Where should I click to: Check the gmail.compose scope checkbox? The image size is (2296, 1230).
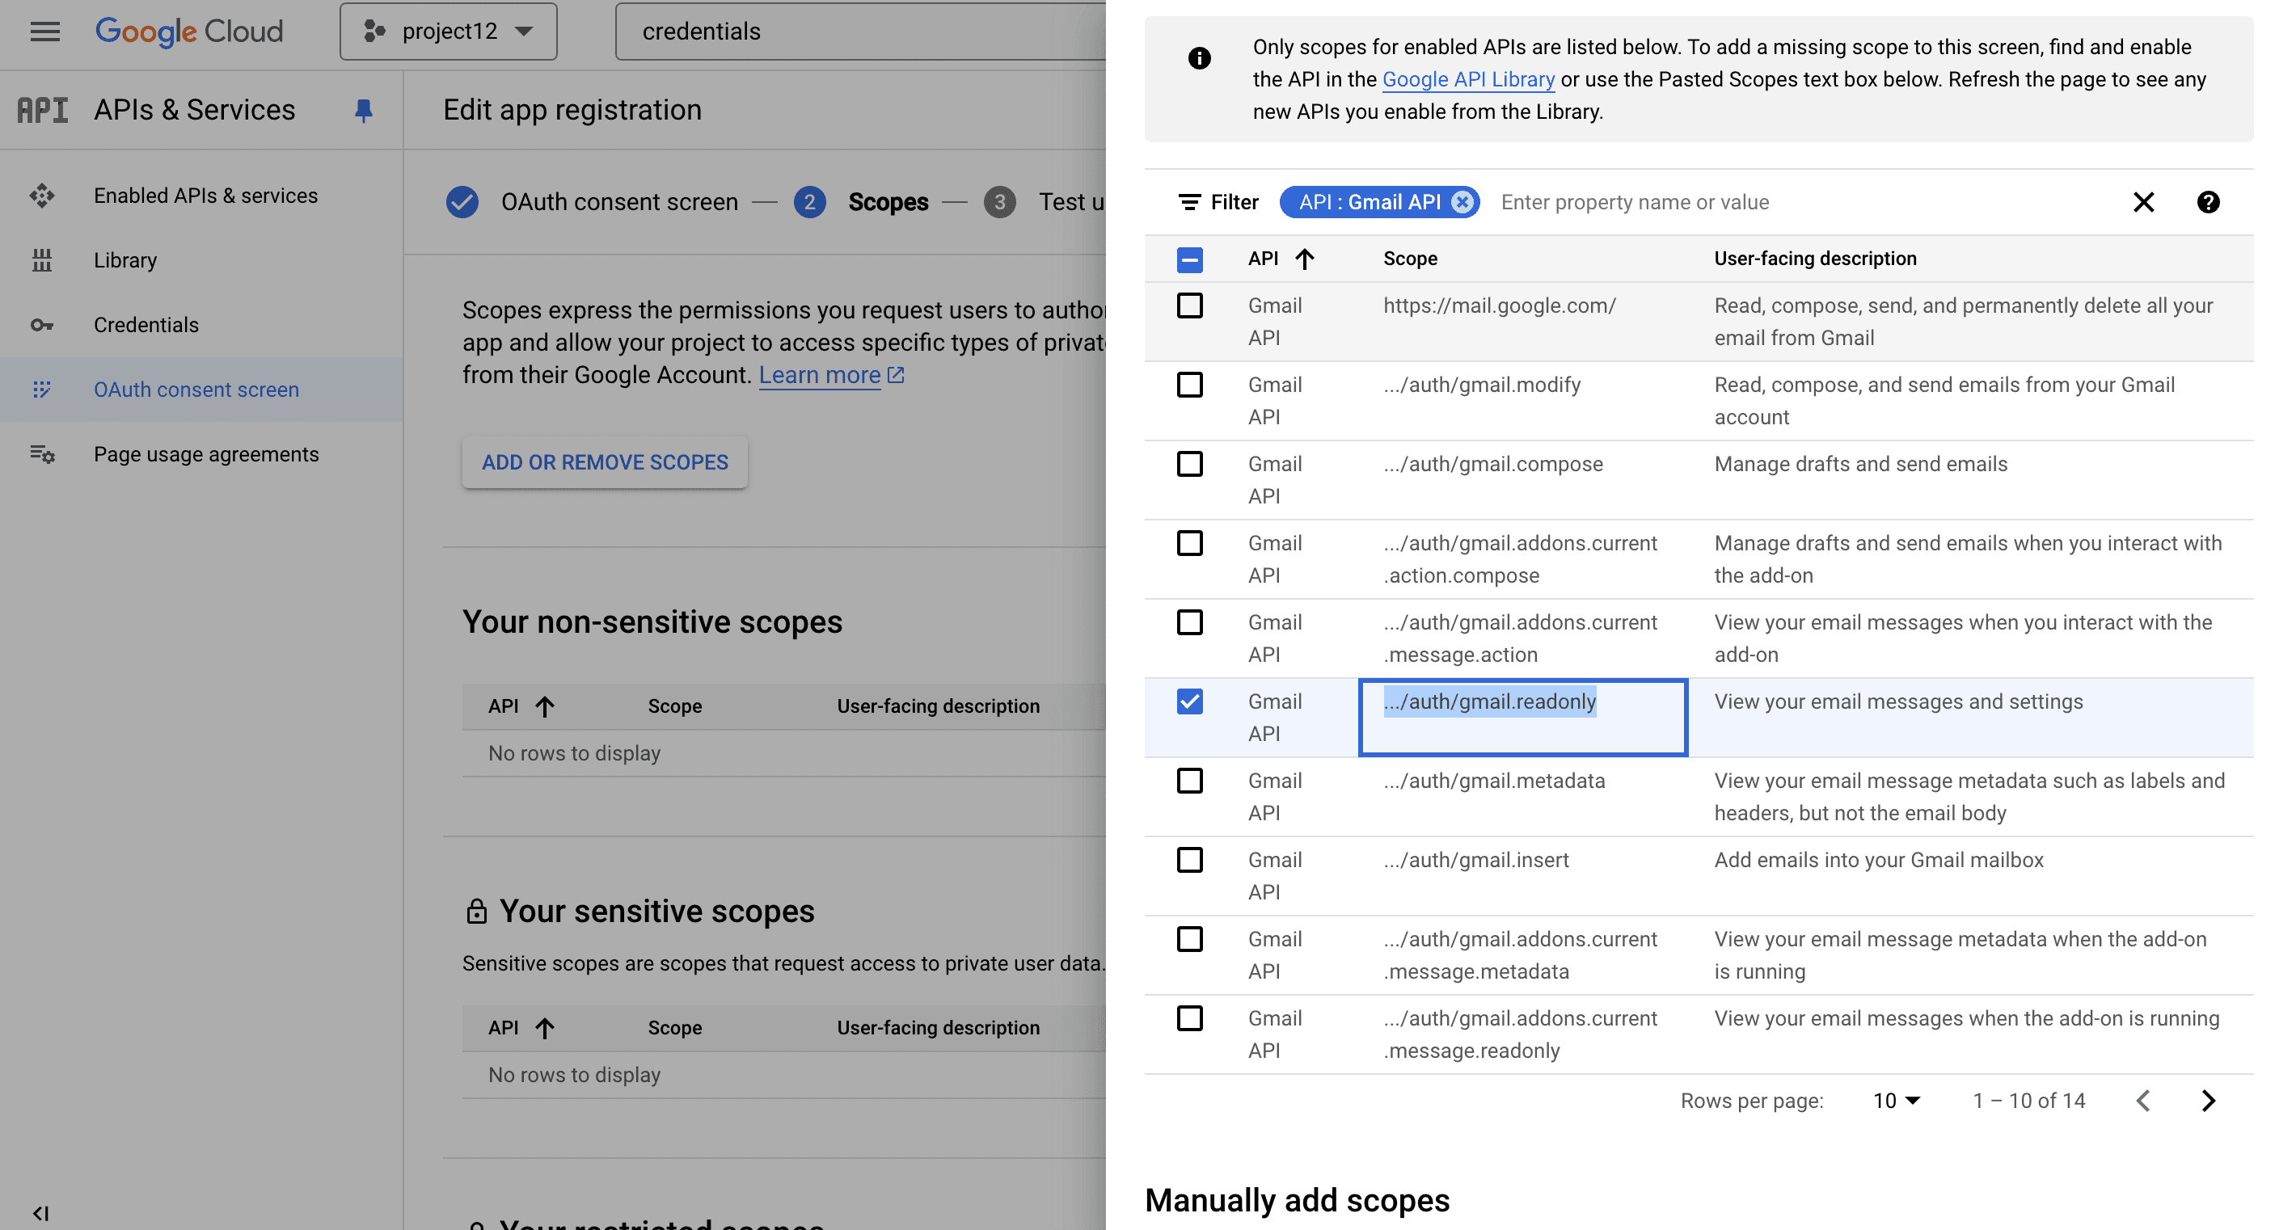1189,464
